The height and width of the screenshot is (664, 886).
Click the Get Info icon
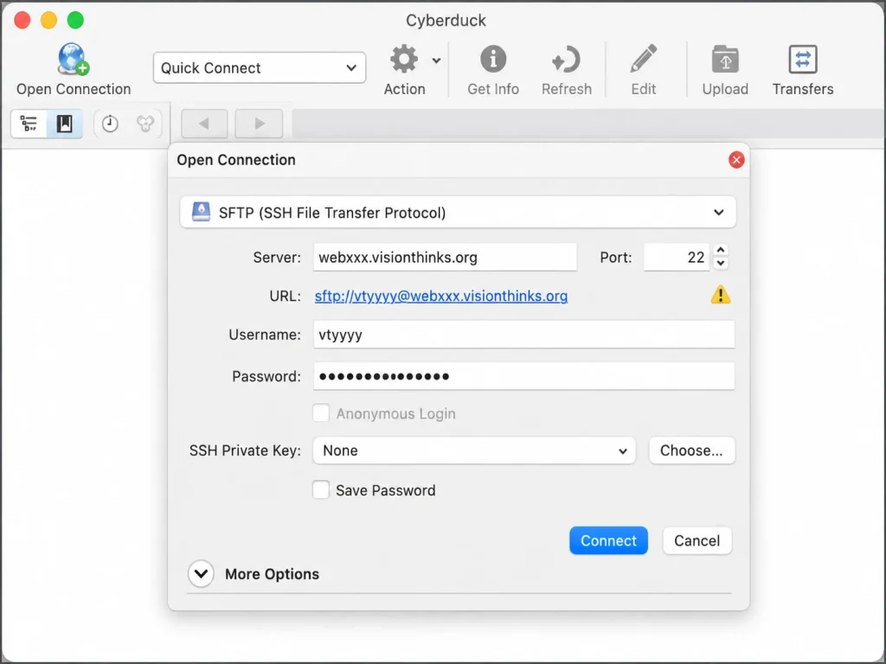click(x=492, y=59)
